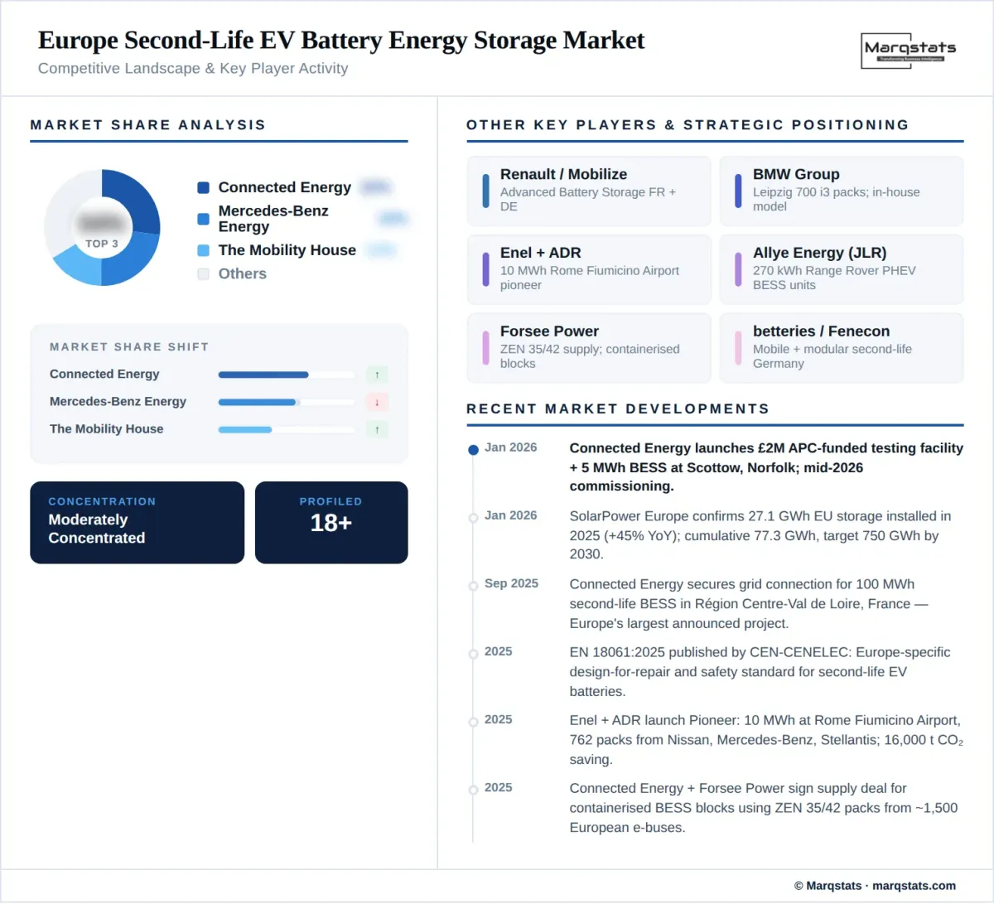
Task: Click the Concentration Moderately Concentrated tile
Action: pos(138,523)
